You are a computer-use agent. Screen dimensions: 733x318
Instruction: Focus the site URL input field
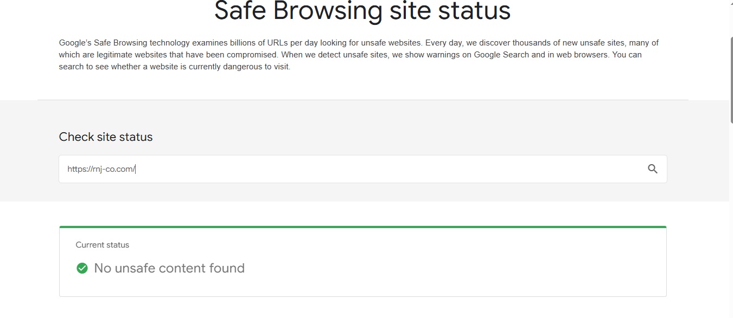pyautogui.click(x=362, y=169)
